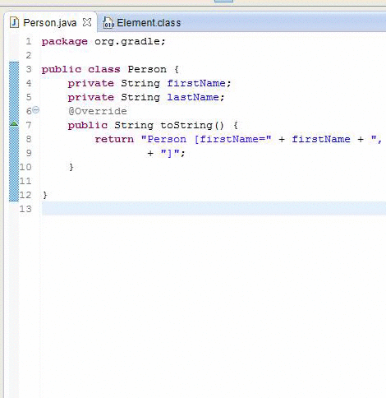Switch to the Element.class tab
The image size is (386, 398).
(x=141, y=22)
